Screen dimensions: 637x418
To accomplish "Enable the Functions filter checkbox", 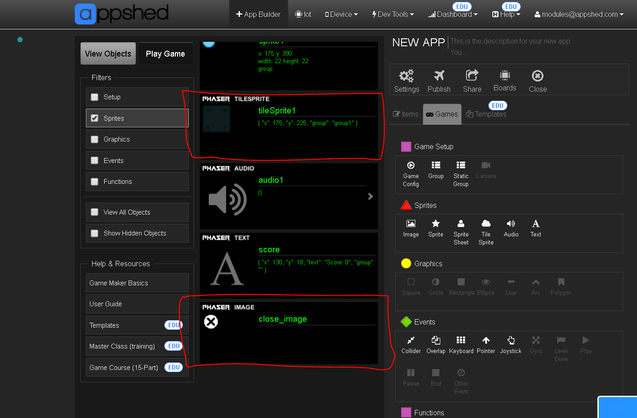I will coord(94,182).
